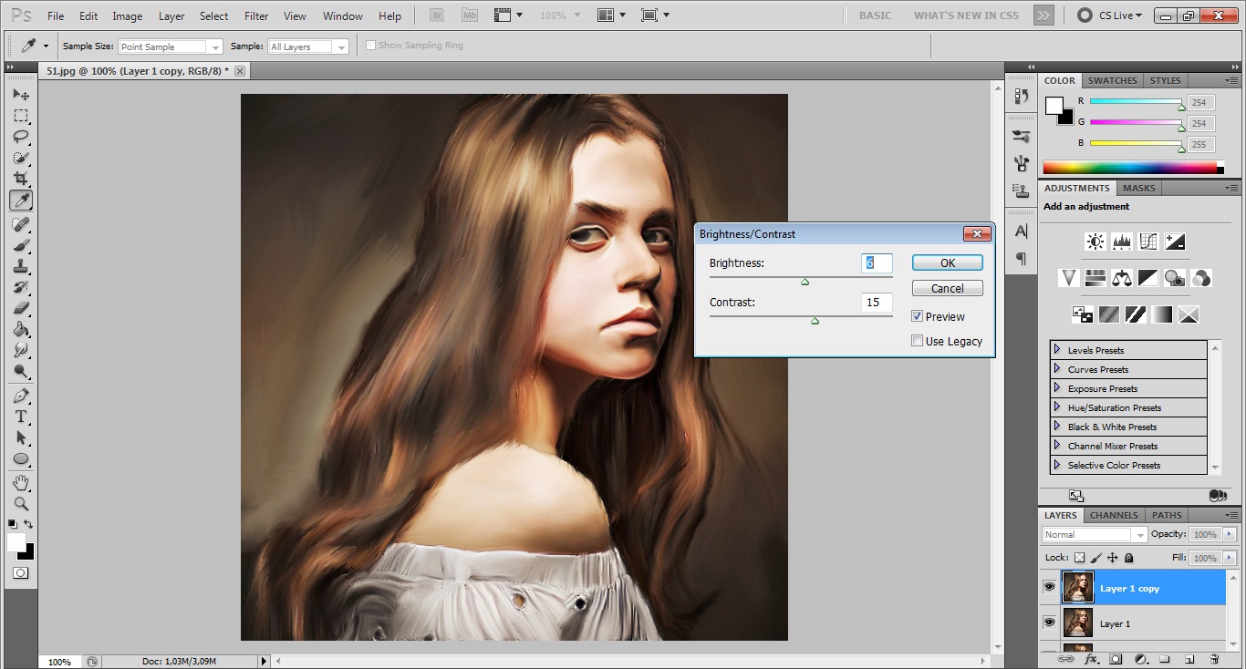
Task: Open the layer blending mode dropdown
Action: click(x=1094, y=535)
